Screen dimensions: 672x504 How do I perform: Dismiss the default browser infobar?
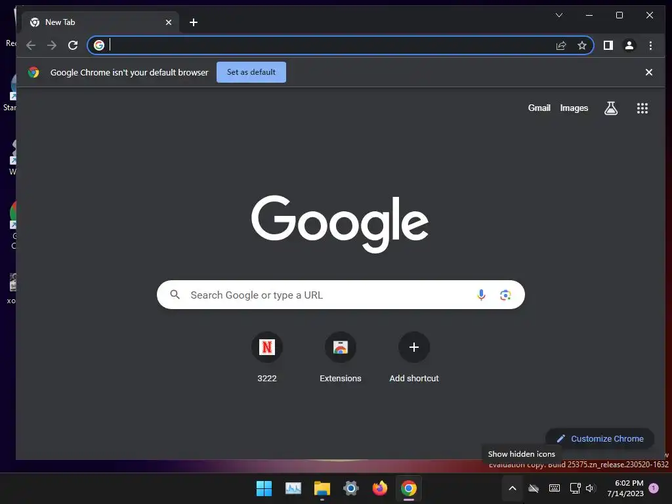pos(649,72)
